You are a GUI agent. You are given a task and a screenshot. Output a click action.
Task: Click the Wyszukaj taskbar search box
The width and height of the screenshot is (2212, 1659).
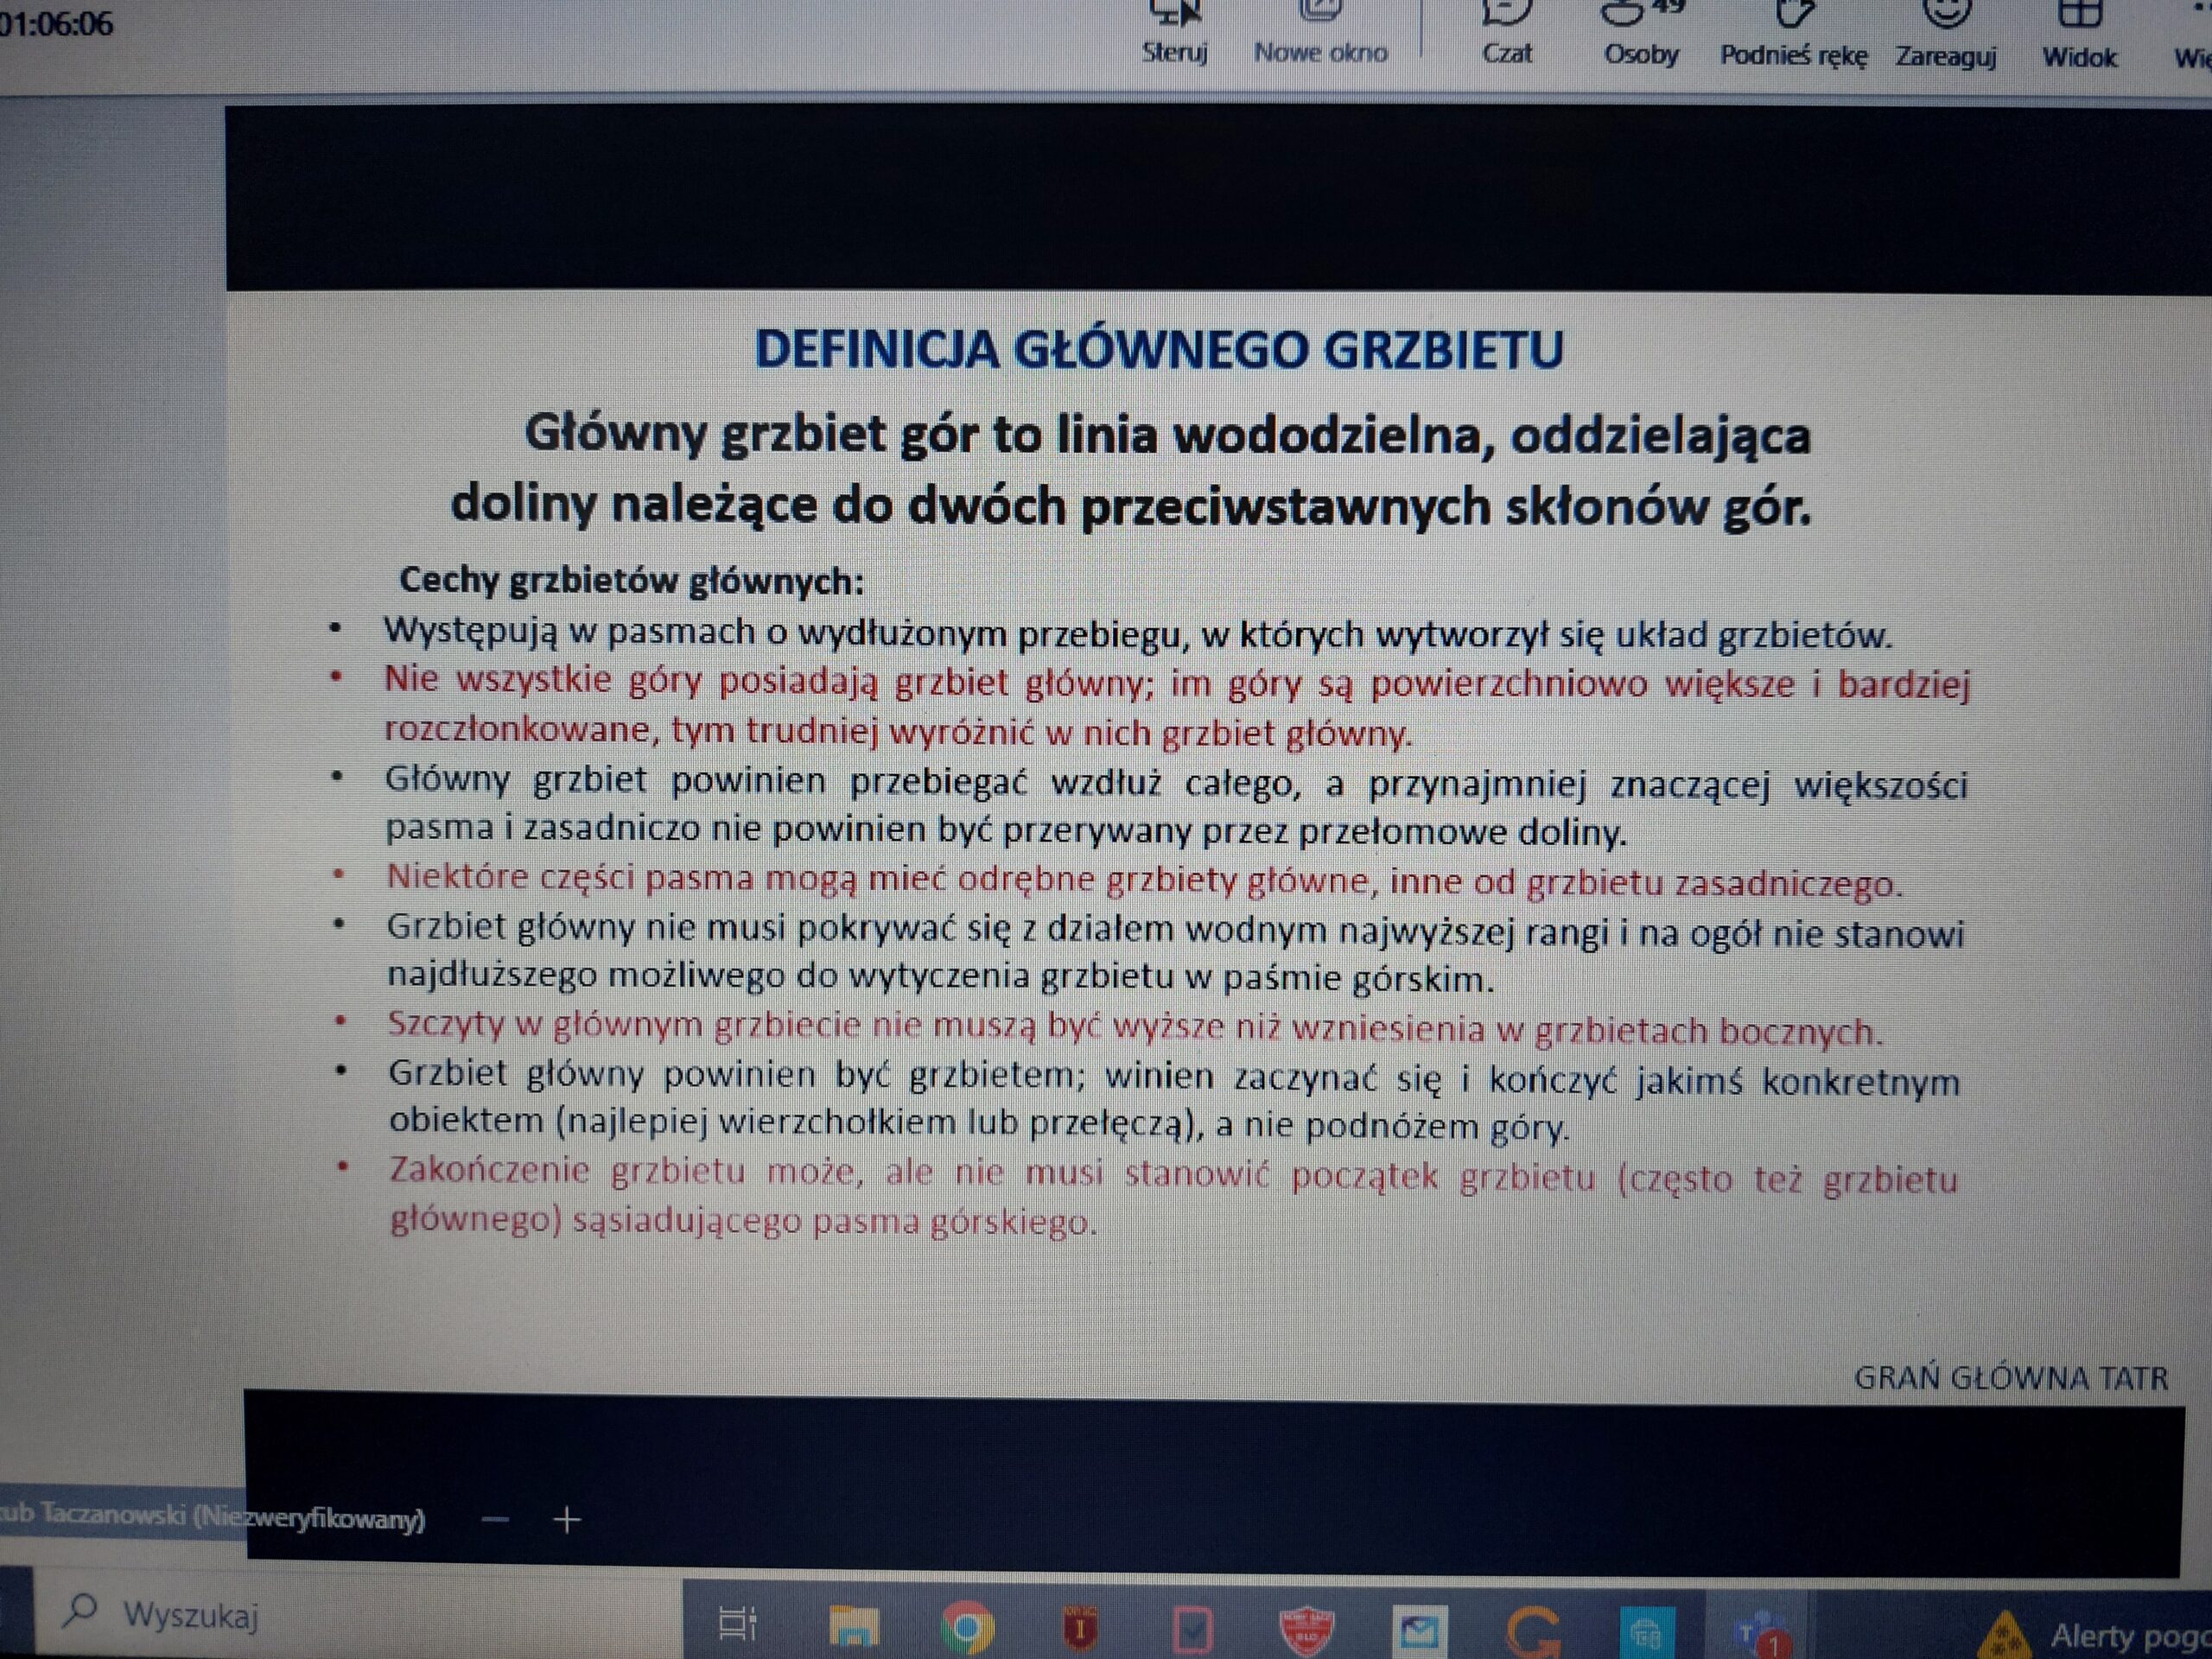click(190, 1616)
